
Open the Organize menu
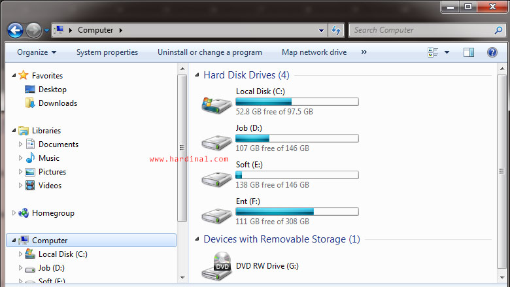37,52
